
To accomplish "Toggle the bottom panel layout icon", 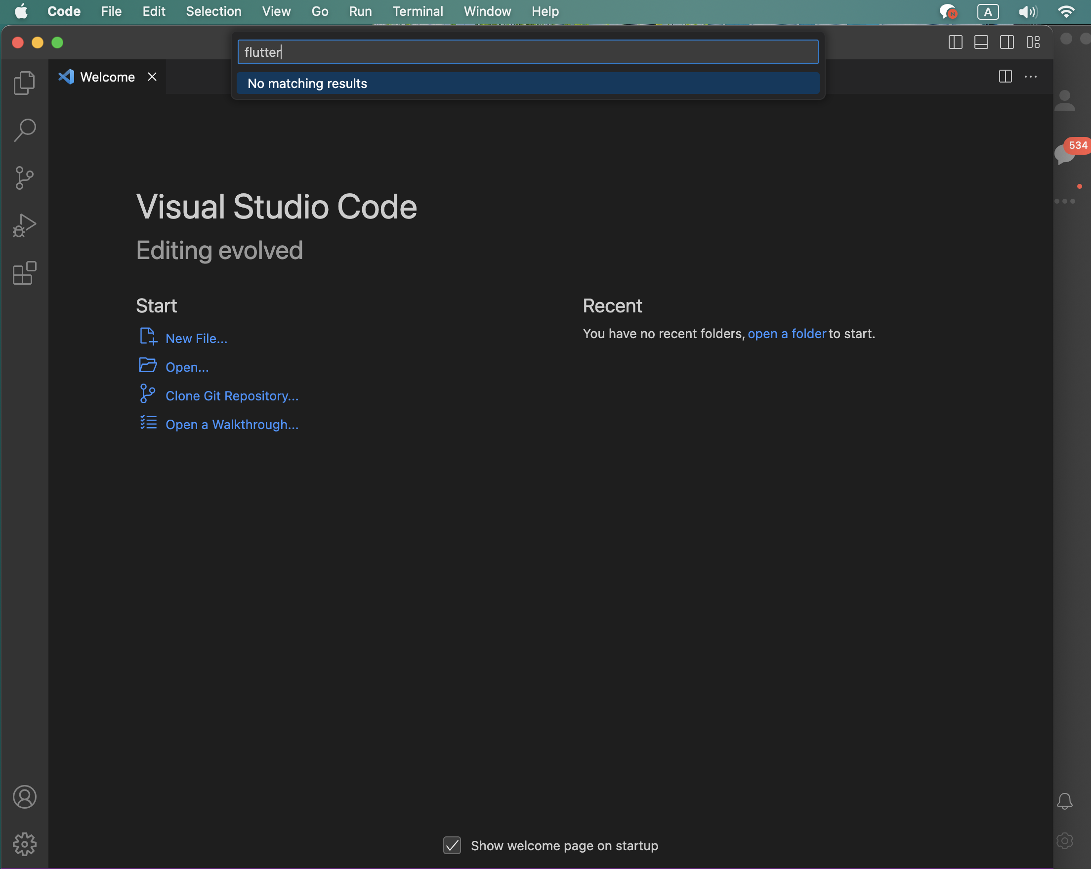I will [x=981, y=42].
